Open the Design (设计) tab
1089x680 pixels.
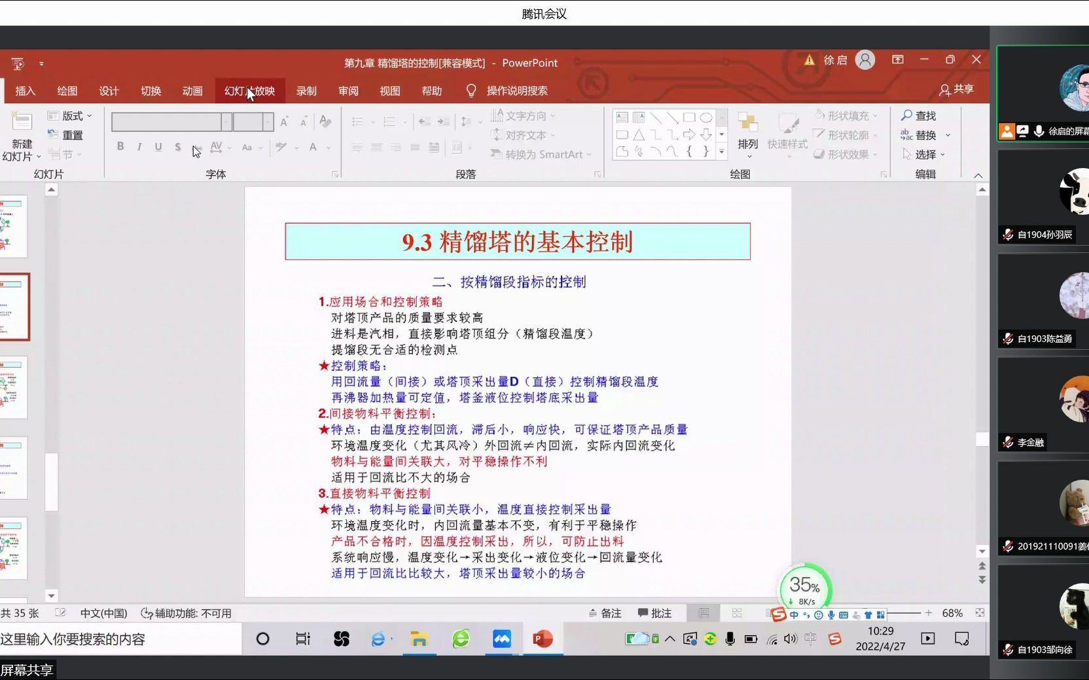pyautogui.click(x=109, y=91)
